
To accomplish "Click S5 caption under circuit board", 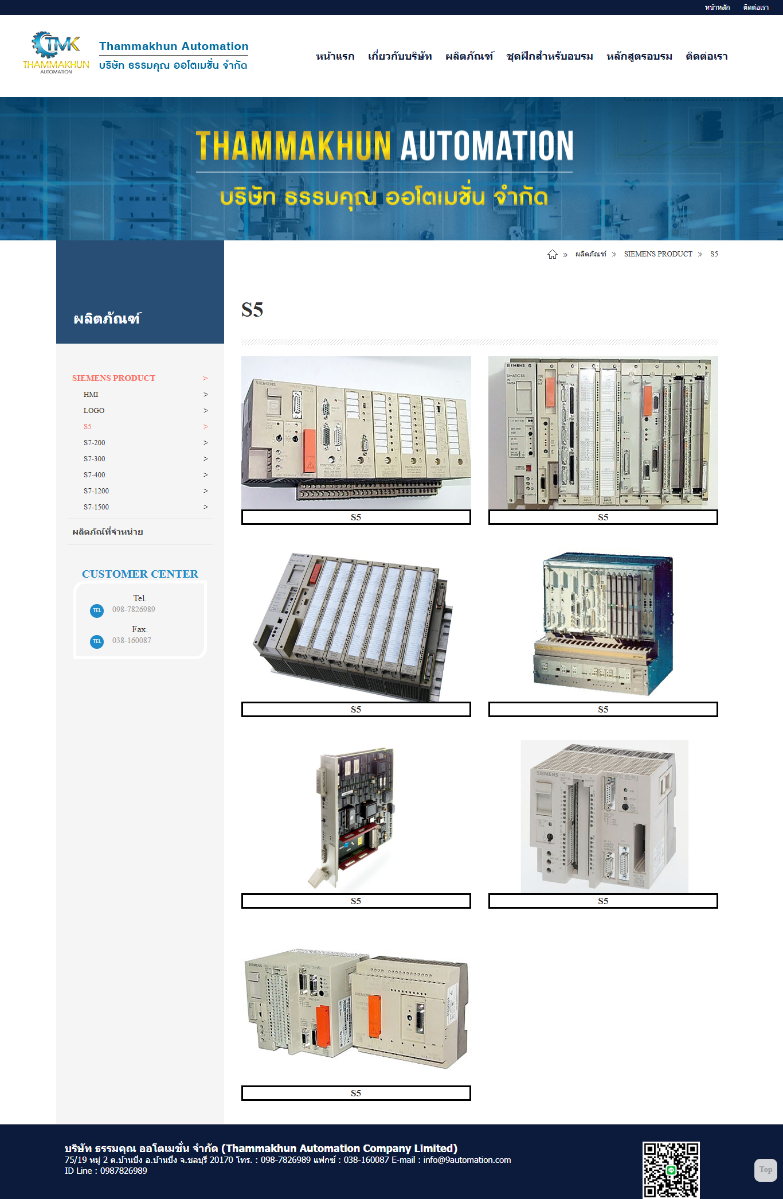I will click(356, 901).
